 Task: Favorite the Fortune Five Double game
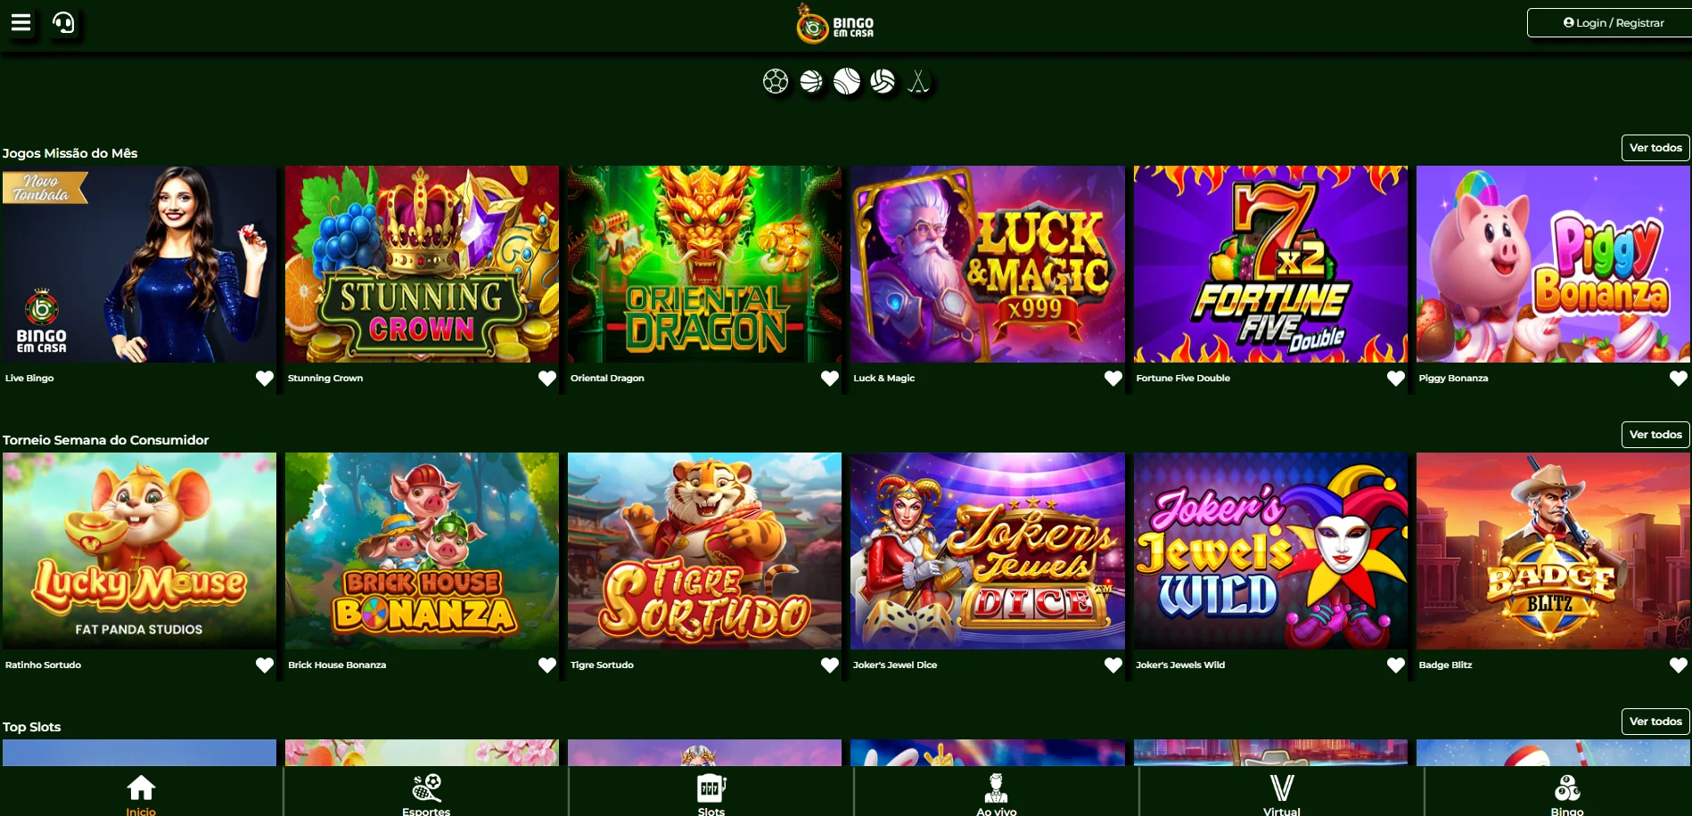1396,379
